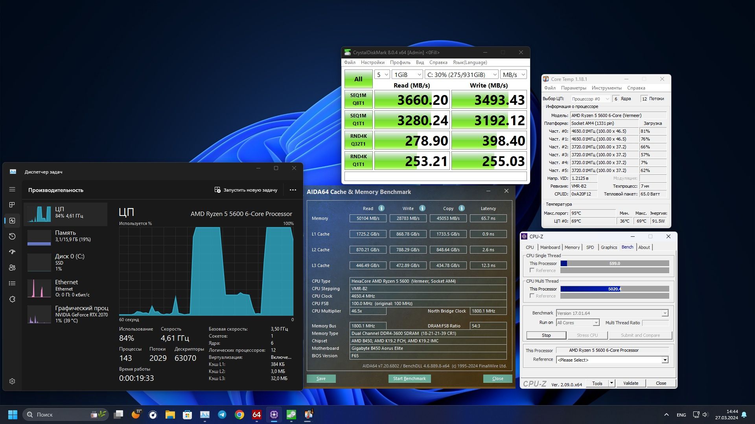Switch to CPU-Z taskbar icon
Image resolution: width=755 pixels, height=424 pixels.
point(274,415)
